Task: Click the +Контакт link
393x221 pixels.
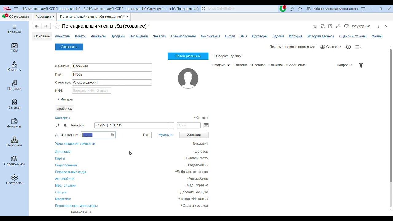Action: point(201,118)
